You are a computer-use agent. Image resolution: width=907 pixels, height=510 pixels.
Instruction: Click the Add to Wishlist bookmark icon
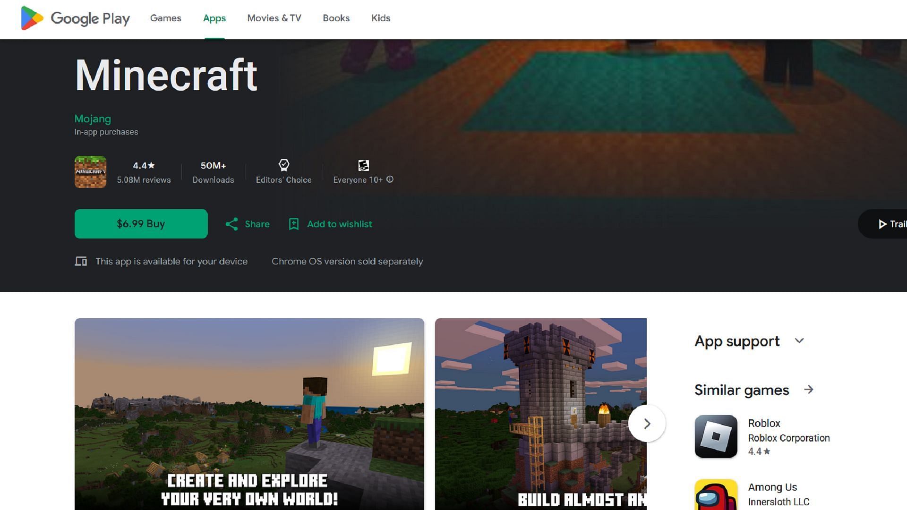coord(294,223)
